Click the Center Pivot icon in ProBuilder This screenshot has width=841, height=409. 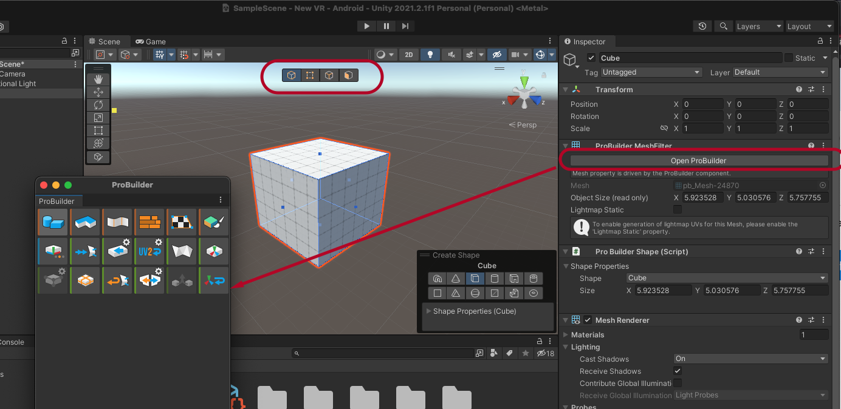[214, 251]
